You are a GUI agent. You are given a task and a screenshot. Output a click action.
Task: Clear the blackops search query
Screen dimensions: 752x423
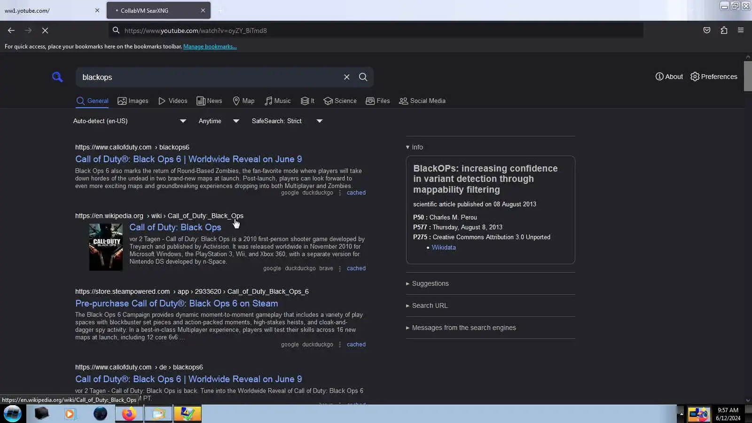coord(347,77)
